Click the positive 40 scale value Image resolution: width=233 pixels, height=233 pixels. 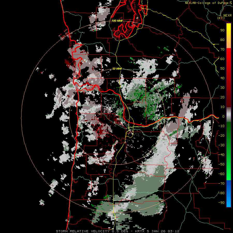[x=222, y=78]
